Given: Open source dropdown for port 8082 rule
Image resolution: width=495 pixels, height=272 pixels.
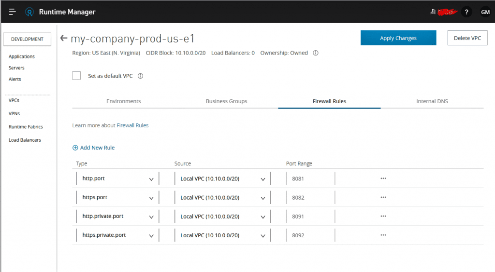Looking at the screenshot, I should pos(222,197).
